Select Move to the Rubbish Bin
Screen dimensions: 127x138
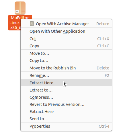(66, 68)
